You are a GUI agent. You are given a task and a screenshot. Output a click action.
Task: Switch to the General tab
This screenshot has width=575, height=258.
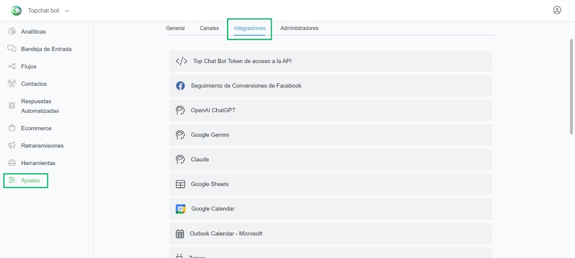click(175, 28)
